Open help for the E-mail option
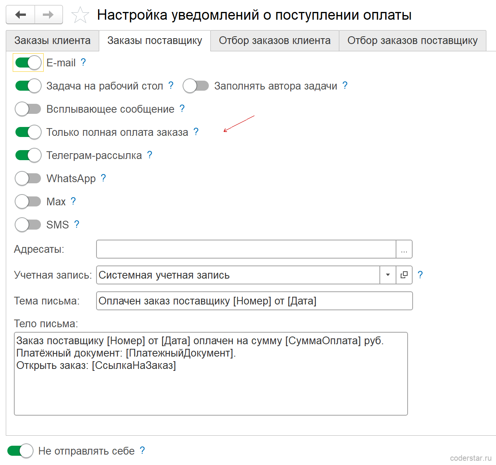This screenshot has width=496, height=465. 83,63
